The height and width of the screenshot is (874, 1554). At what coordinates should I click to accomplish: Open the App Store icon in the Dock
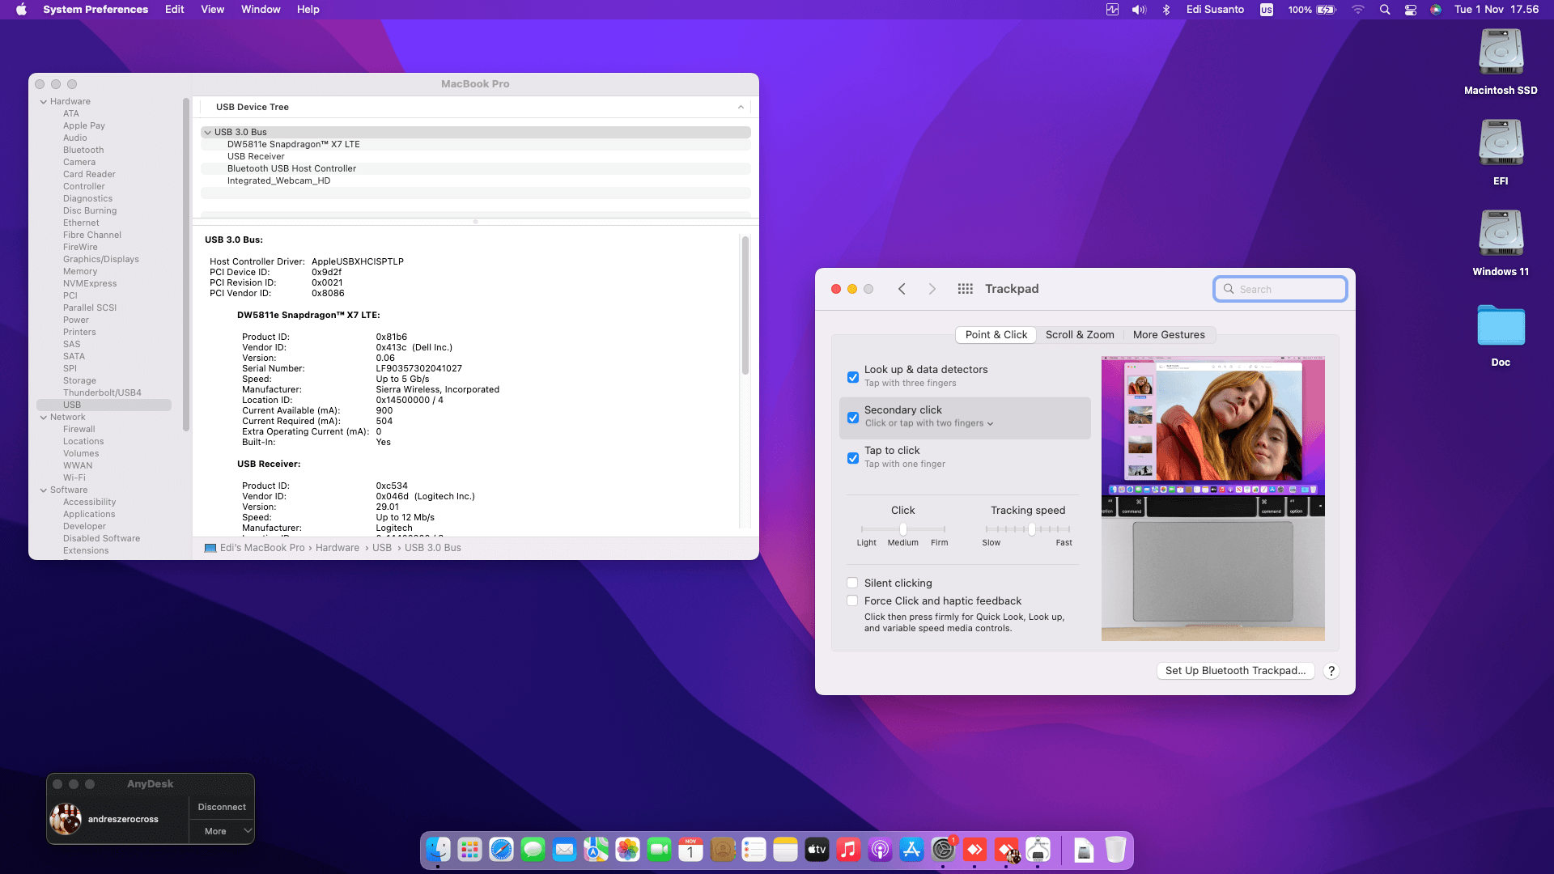pyautogui.click(x=911, y=850)
